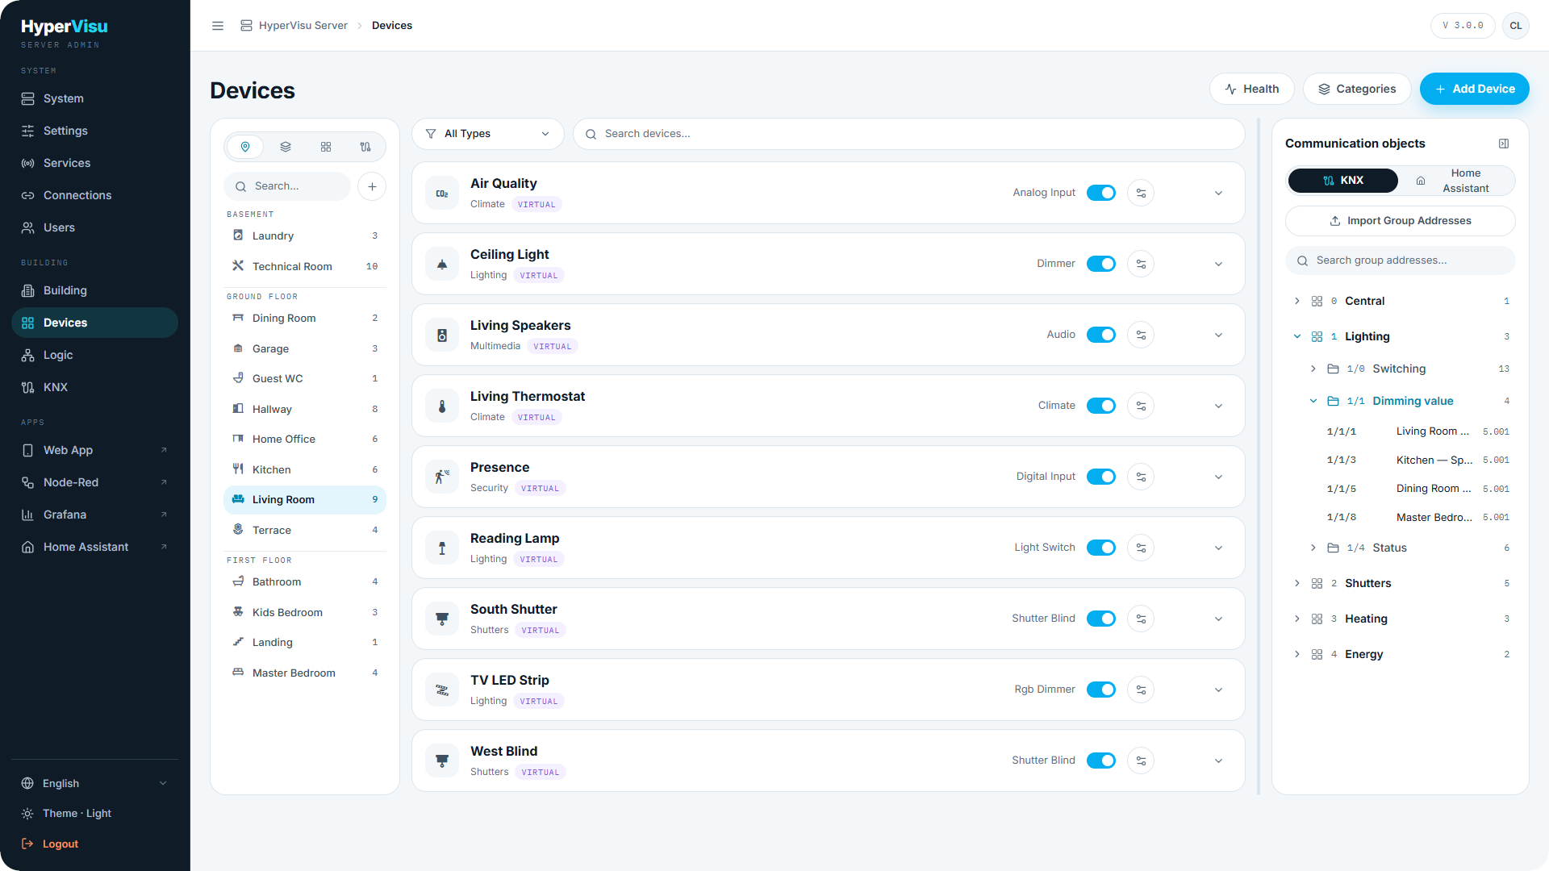
Task: Disable the Living Thermostat toggle
Action: click(x=1101, y=406)
